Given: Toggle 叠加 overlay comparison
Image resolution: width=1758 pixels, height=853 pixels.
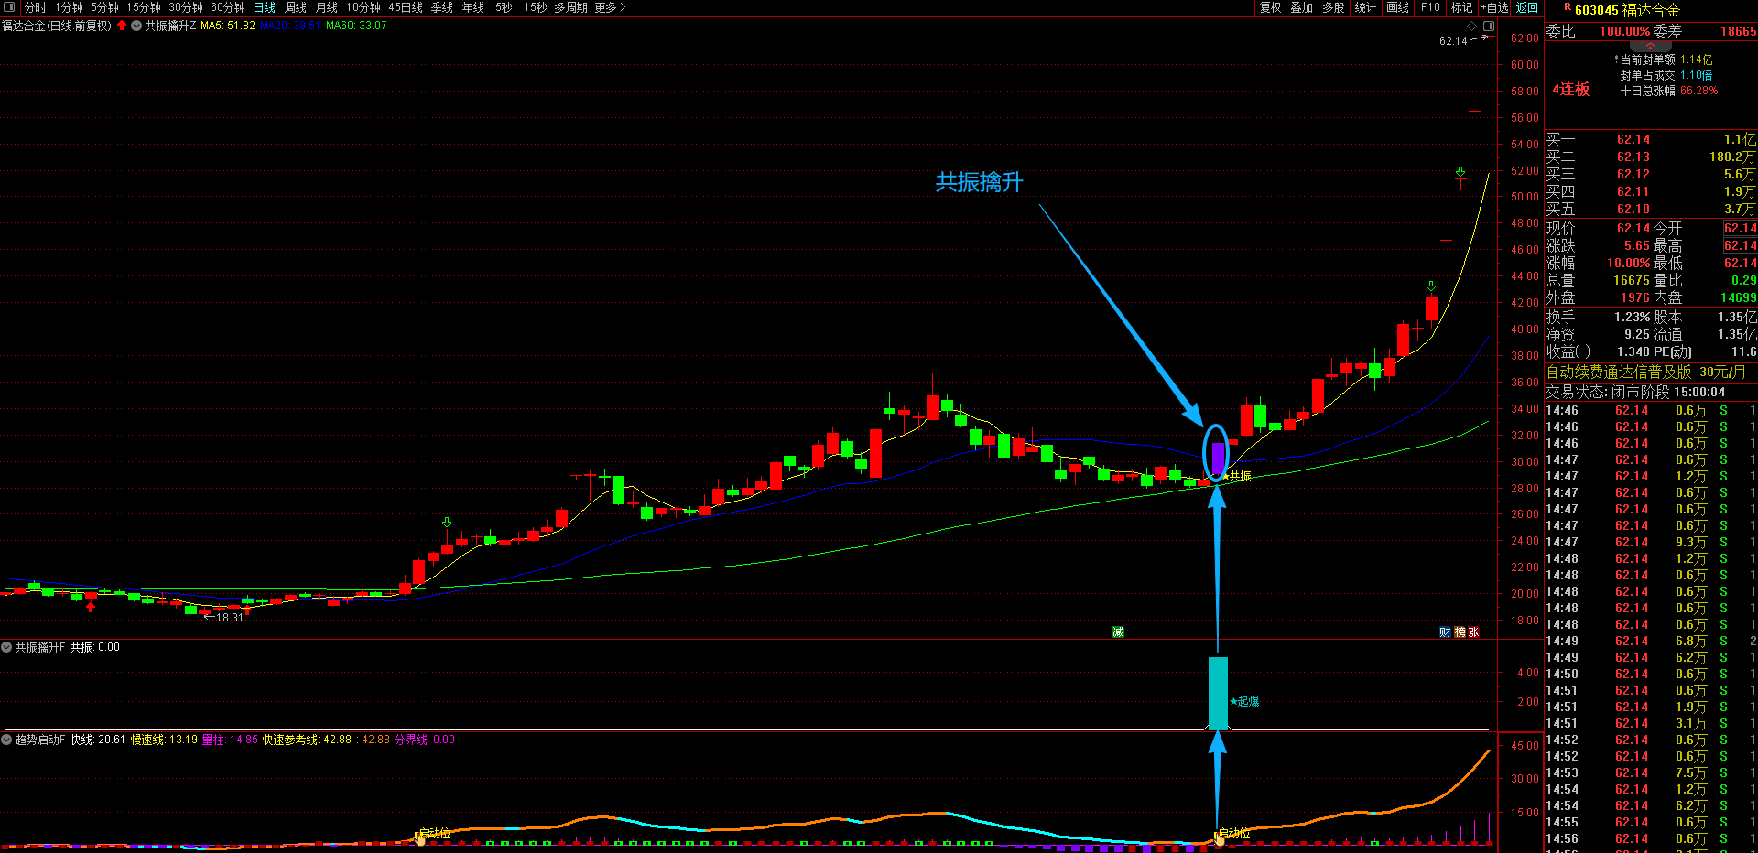Looking at the screenshot, I should coord(1302,7).
